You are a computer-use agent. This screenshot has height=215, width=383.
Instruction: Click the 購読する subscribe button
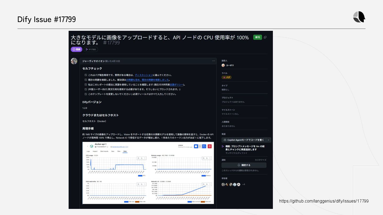[x=244, y=165]
